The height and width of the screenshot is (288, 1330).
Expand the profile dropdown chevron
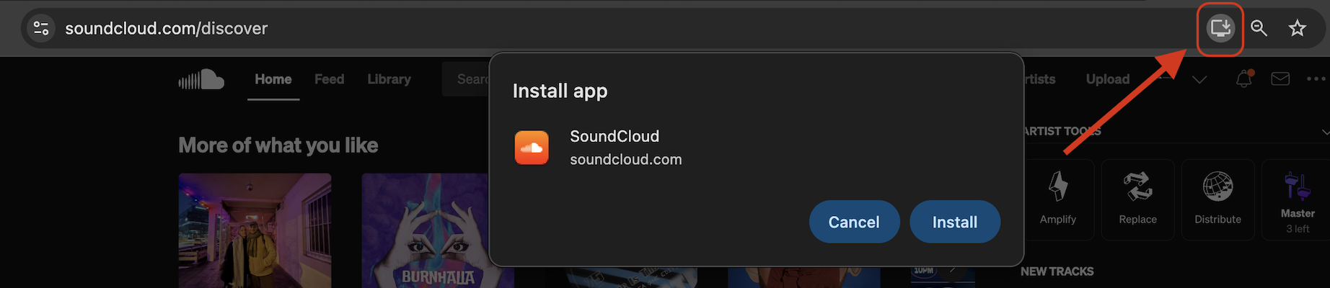click(x=1199, y=79)
